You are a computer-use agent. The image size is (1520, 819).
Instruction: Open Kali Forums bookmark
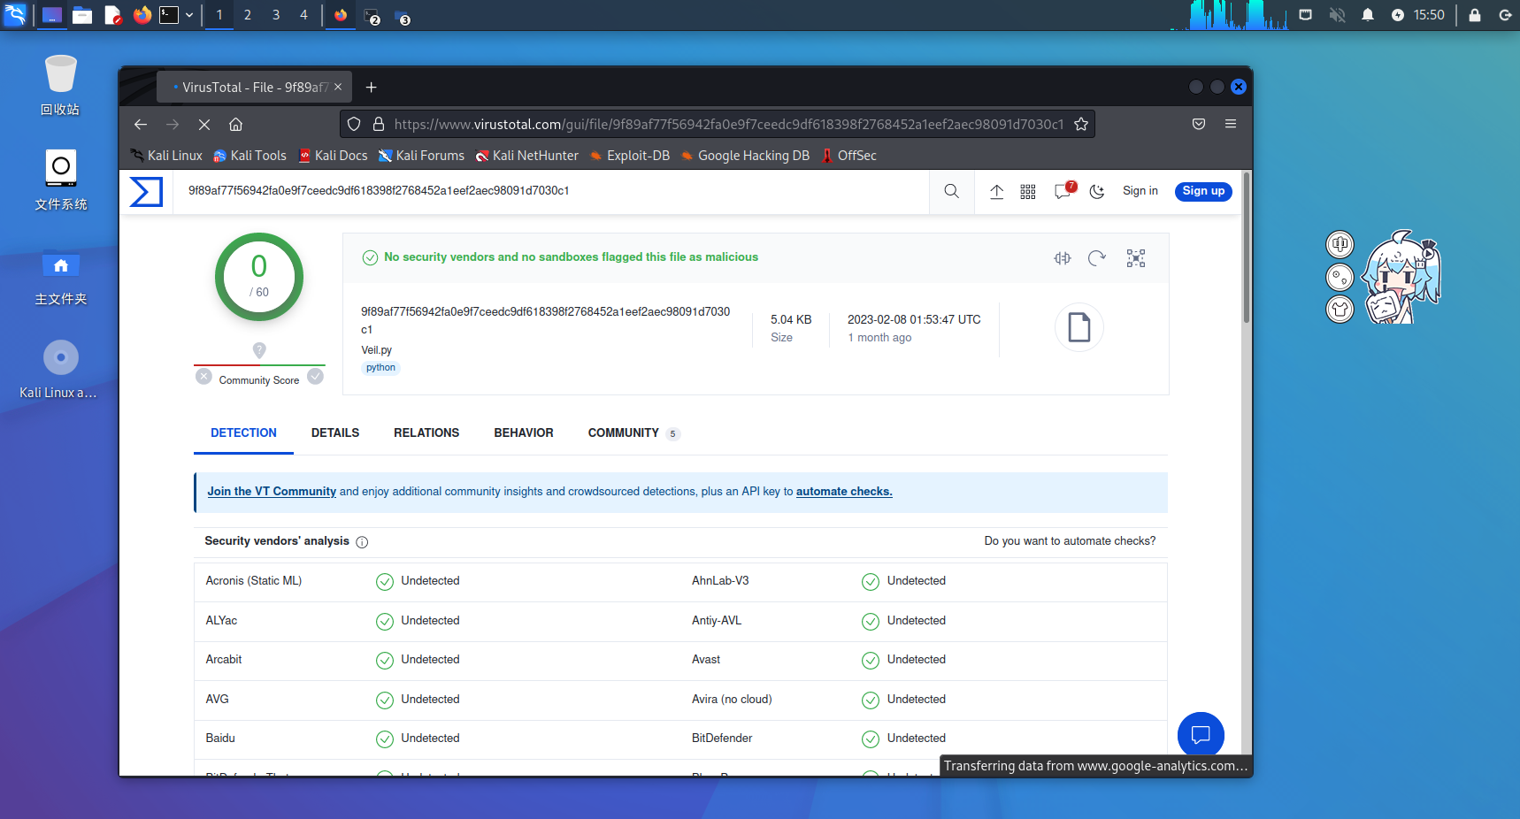point(421,156)
